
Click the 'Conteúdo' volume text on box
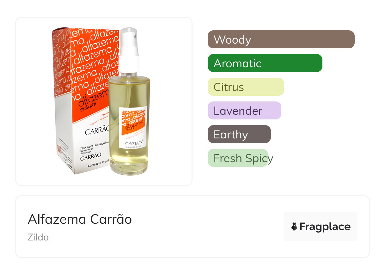click(x=98, y=164)
